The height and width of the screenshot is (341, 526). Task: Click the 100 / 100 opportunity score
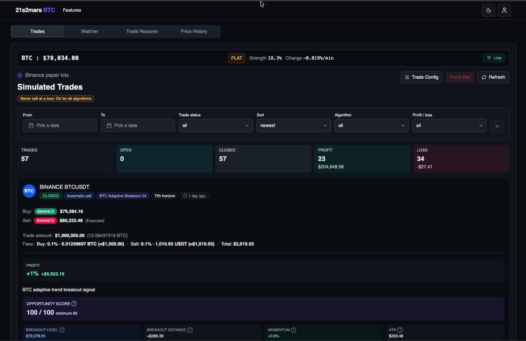[40, 312]
